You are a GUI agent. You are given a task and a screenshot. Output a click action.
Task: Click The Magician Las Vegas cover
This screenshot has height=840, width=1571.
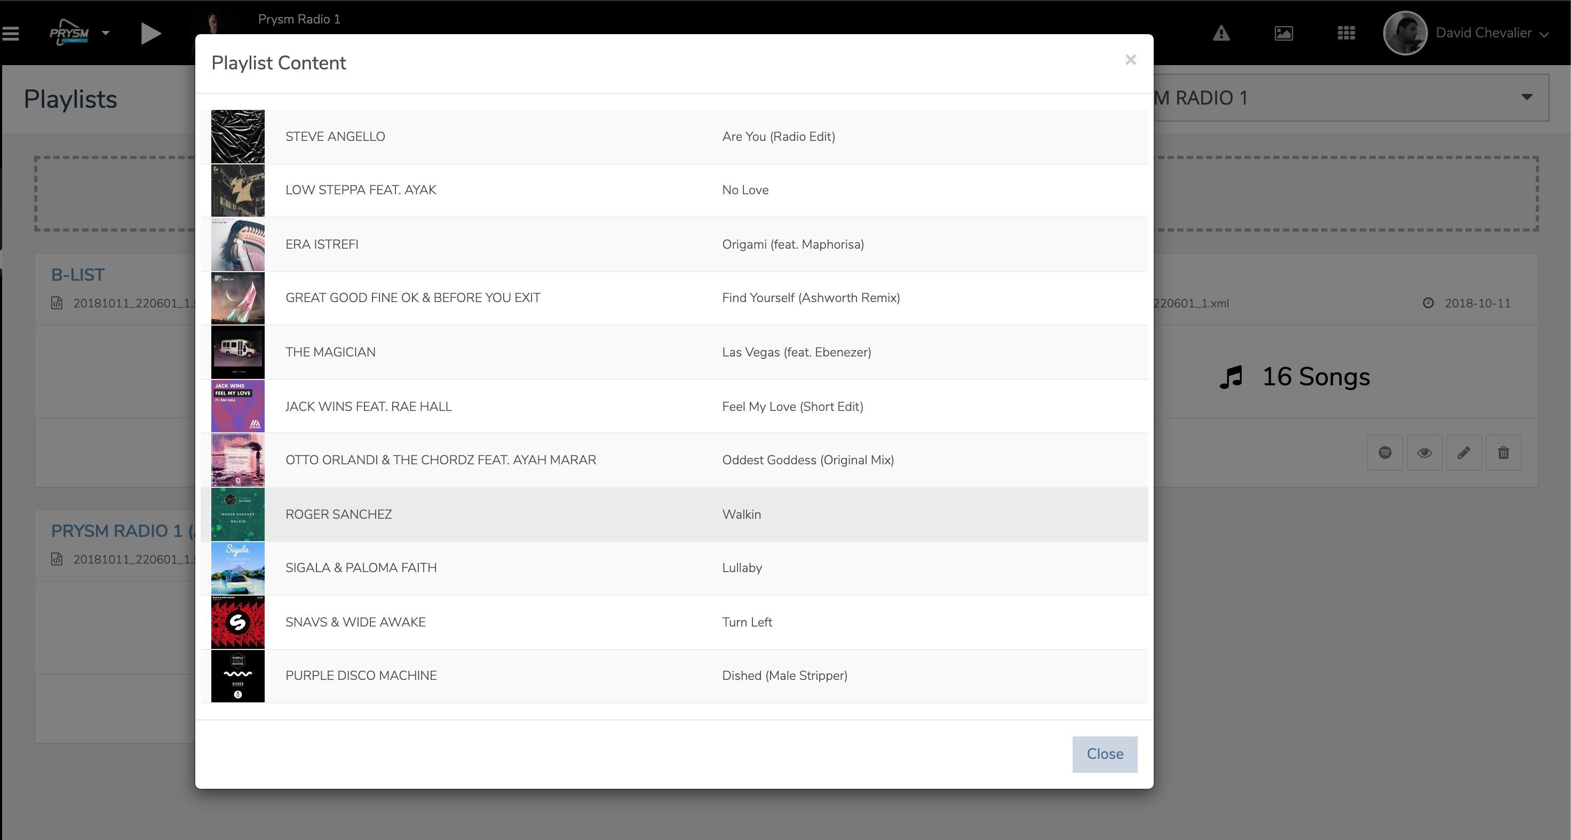pyautogui.click(x=238, y=352)
